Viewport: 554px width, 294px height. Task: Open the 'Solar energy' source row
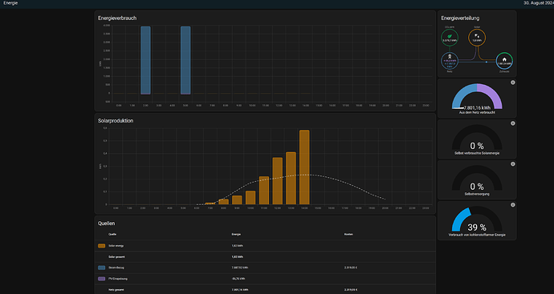[x=265, y=246]
